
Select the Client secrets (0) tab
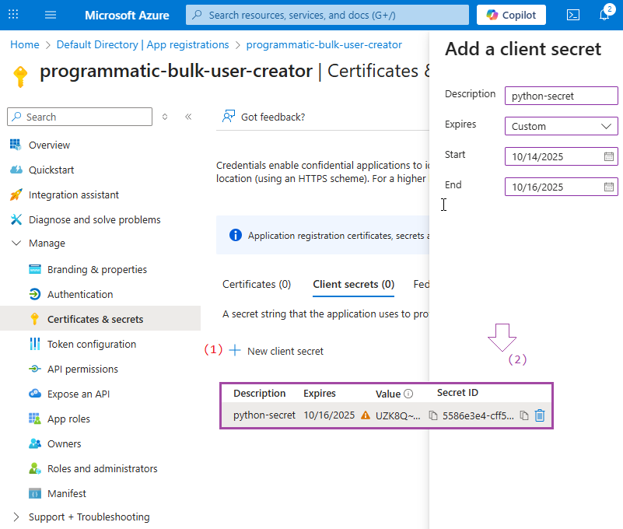click(x=353, y=284)
